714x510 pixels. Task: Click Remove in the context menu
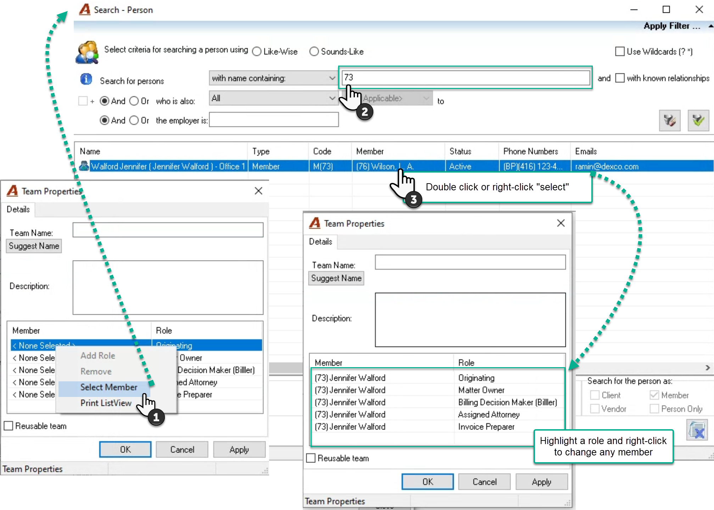[96, 371]
